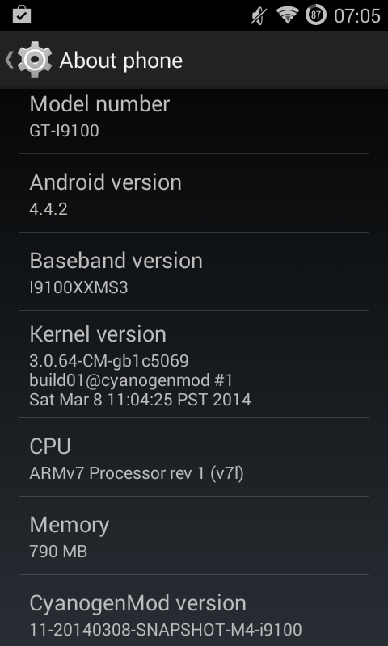Tap the CyanogenMod version entry
This screenshot has height=646, width=388.
pyautogui.click(x=194, y=610)
